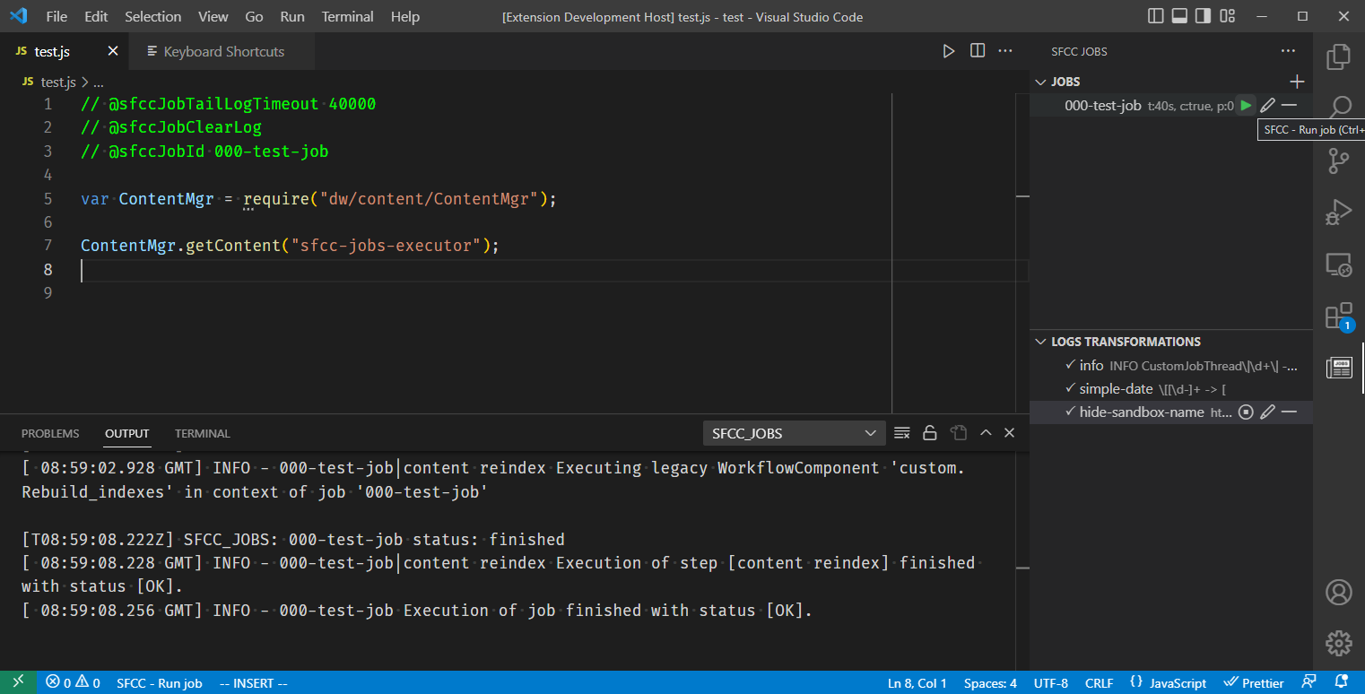Run the test.js file from editor toolbar
Screen dimensions: 1365x694
click(x=949, y=51)
